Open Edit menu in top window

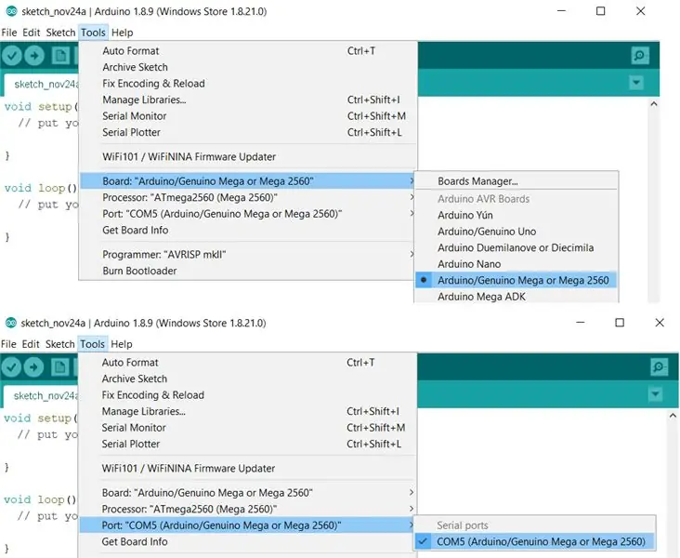tap(32, 33)
